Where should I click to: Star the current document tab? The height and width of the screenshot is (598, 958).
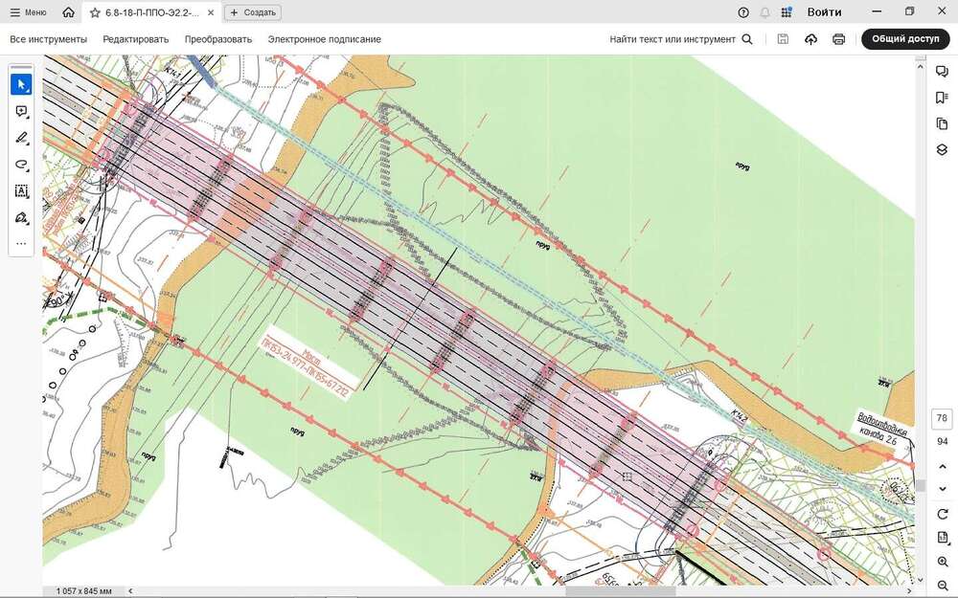[95, 12]
